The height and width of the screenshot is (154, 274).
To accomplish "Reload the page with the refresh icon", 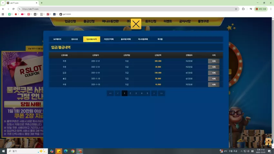I will [x=13, y=9].
